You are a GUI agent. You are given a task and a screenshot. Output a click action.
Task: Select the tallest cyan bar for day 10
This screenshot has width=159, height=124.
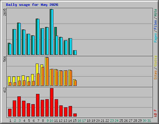click(x=52, y=32)
